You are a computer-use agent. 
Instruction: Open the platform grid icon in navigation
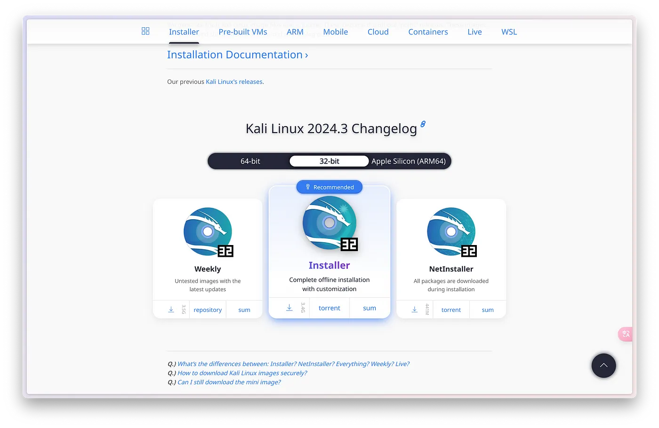(x=145, y=31)
